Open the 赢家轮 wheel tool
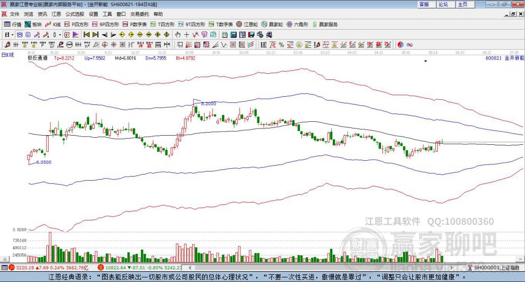The width and height of the screenshot is (525, 282). (272, 25)
